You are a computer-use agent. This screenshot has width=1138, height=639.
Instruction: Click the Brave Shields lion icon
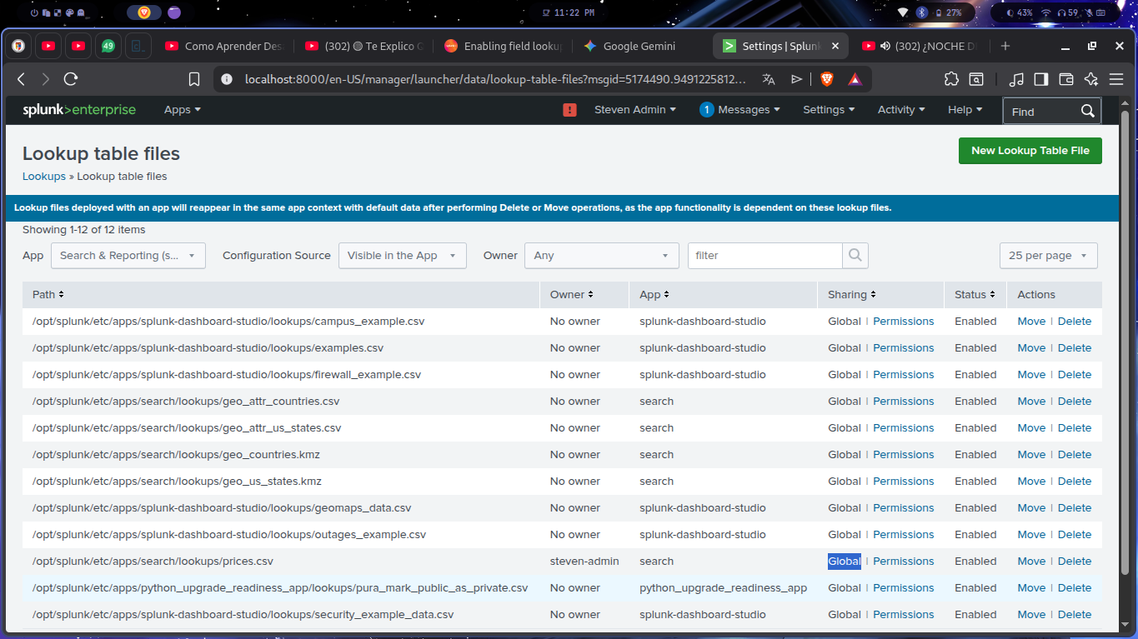coord(825,78)
